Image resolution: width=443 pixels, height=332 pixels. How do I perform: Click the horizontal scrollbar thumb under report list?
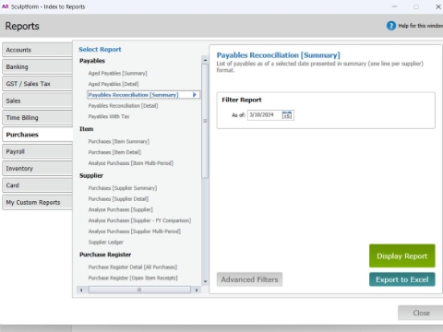pos(139,290)
